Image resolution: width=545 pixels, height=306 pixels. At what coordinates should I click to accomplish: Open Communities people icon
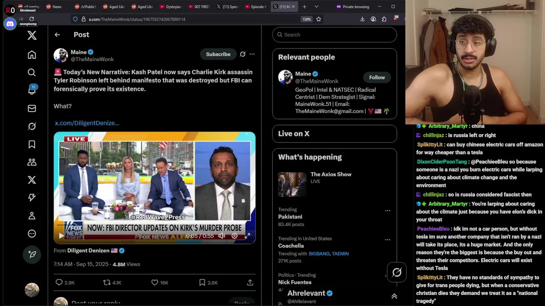32,162
